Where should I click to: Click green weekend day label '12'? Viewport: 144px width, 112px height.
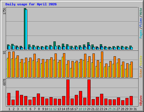click(55, 109)
